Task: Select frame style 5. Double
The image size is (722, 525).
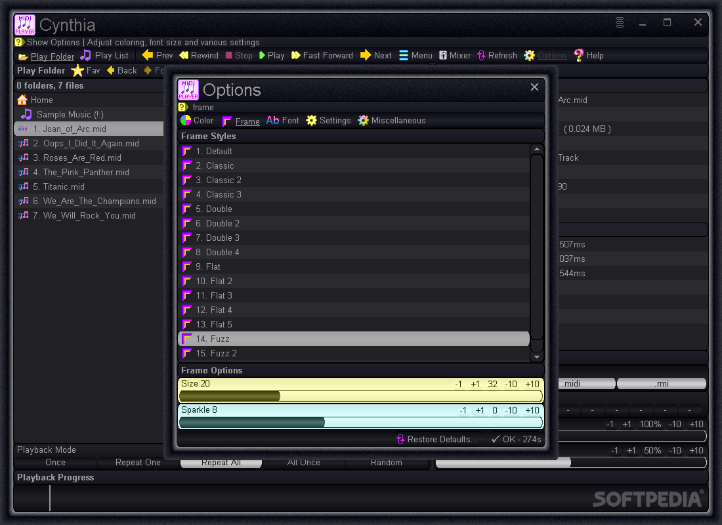Action: point(354,209)
